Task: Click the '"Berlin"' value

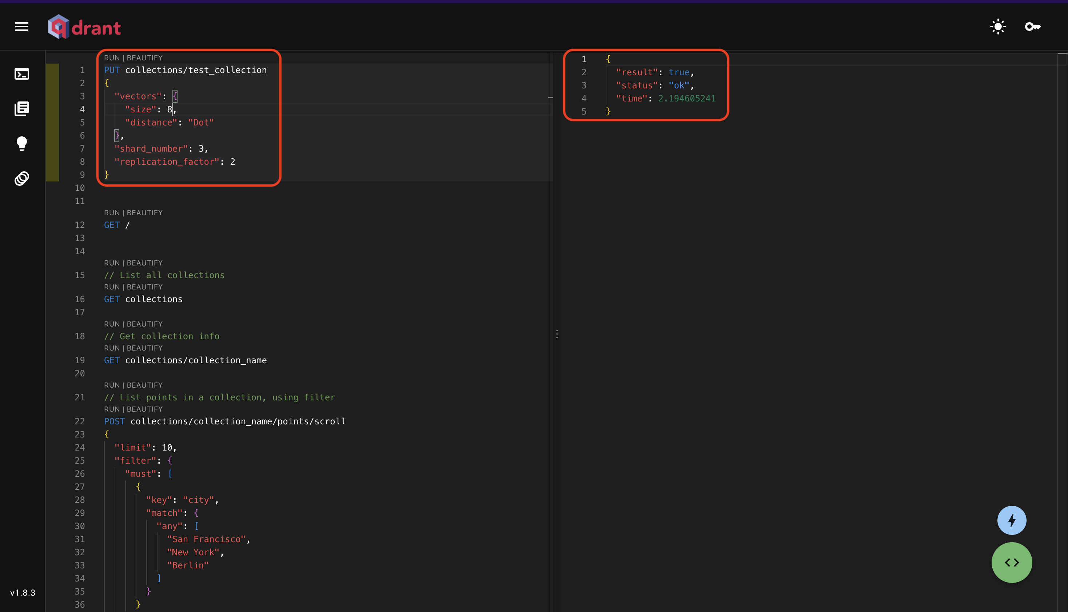Action: tap(188, 565)
